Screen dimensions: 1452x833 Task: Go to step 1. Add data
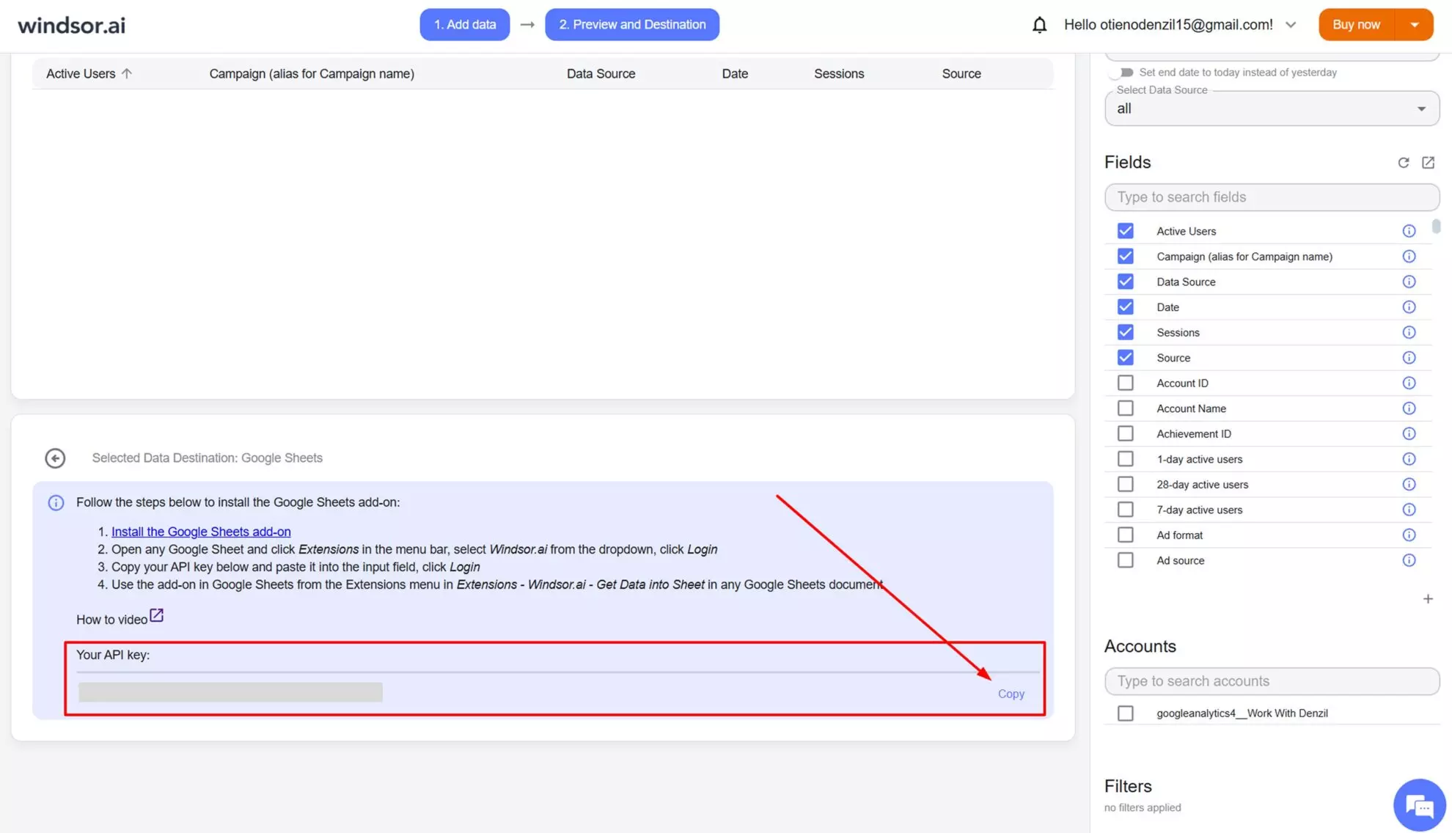coord(464,25)
